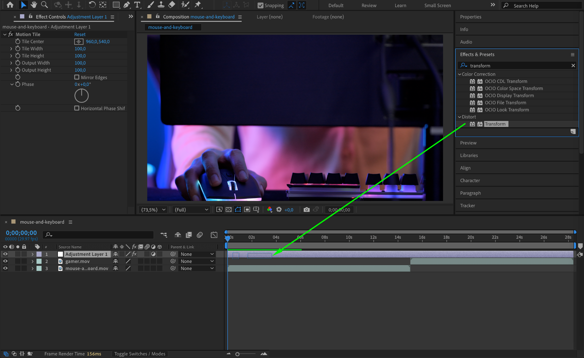Hide the gamer.mov layer
584x358 pixels.
(x=5, y=261)
